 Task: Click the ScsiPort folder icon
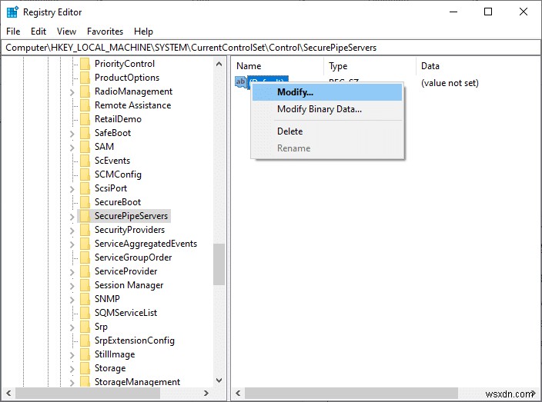(85, 188)
